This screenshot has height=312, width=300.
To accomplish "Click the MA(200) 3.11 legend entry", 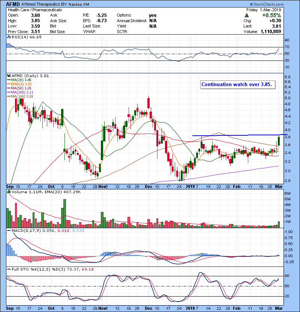I will coord(20,92).
